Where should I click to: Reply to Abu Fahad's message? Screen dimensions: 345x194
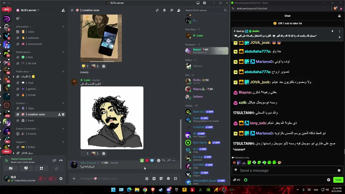coord(164,161)
